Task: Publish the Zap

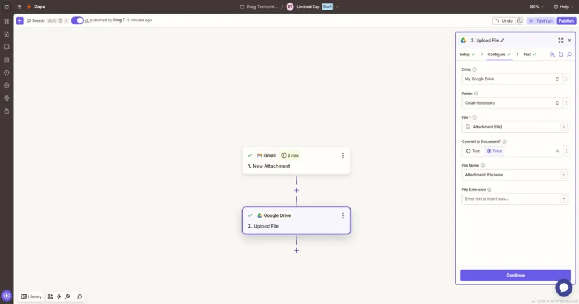Action: (566, 21)
